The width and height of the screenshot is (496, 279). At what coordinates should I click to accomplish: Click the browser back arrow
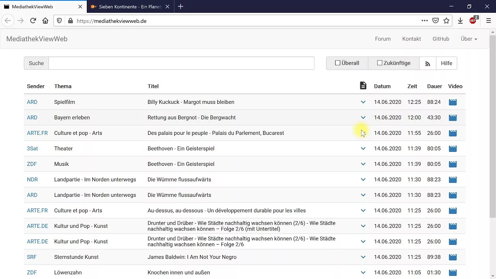click(x=8, y=21)
